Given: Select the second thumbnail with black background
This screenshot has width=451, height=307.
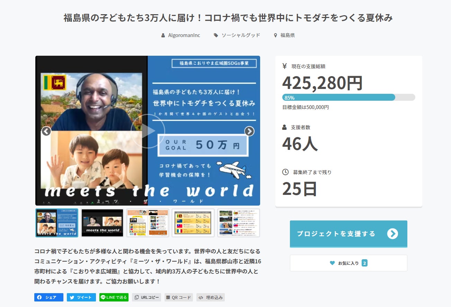Looking at the screenshot, I should pos(102,223).
